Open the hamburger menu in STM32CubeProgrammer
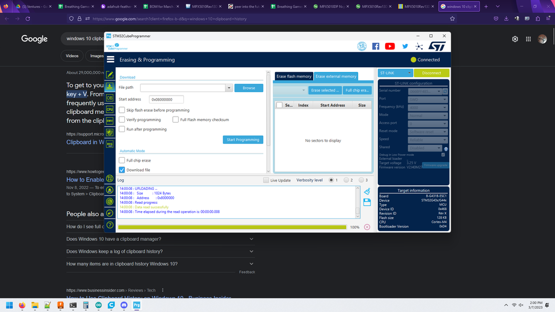Screen dimensions: 555x312 point(111,59)
